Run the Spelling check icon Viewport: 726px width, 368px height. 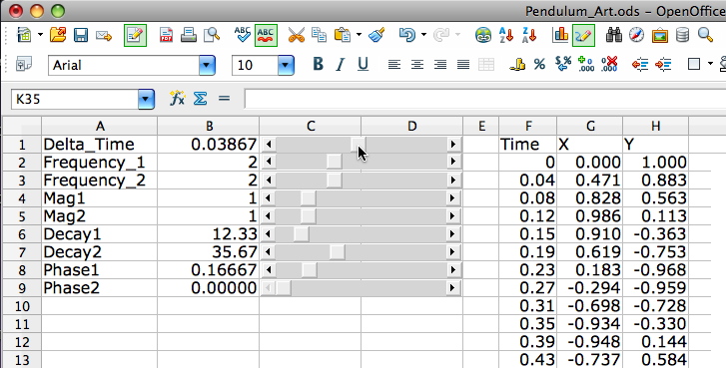[242, 35]
